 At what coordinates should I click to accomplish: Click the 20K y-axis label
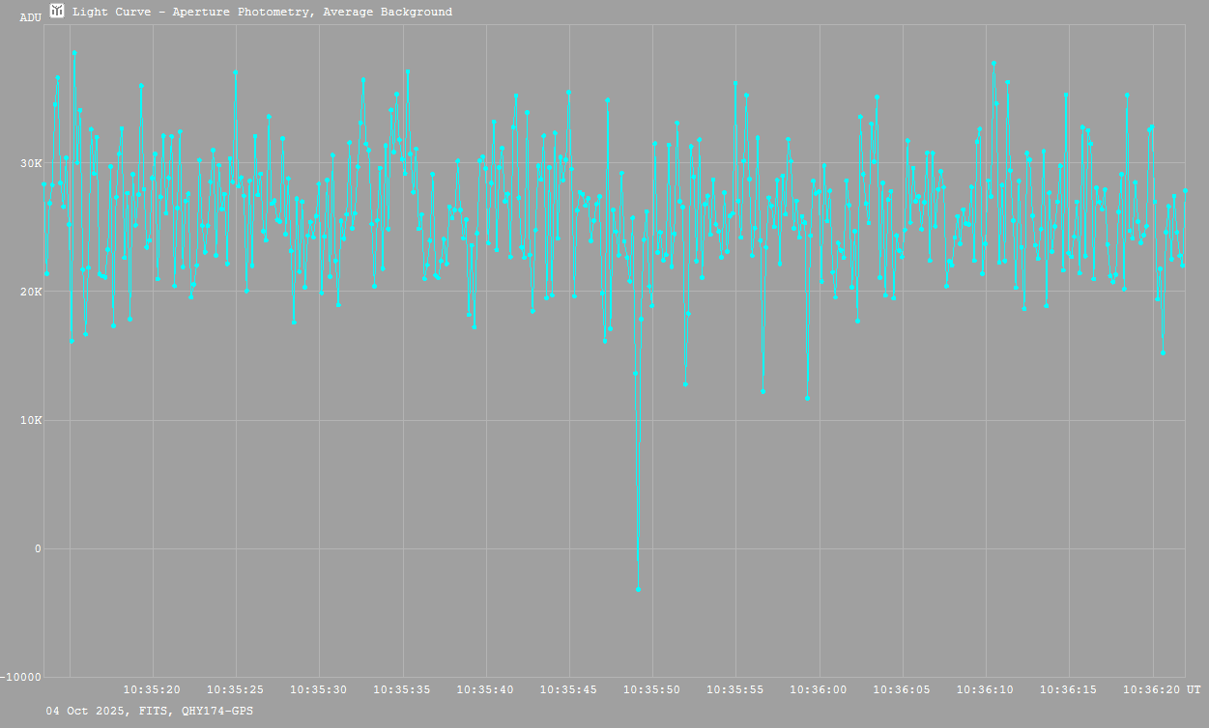point(31,292)
